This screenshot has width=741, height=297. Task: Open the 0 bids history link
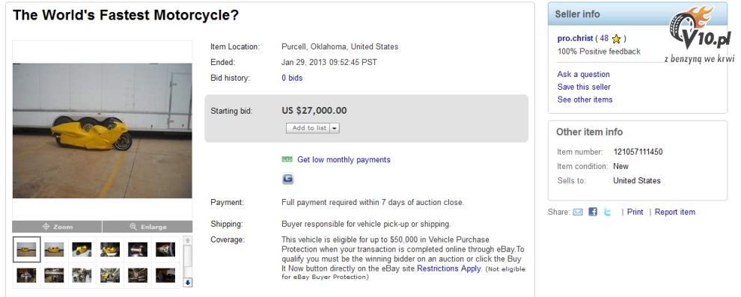click(292, 78)
